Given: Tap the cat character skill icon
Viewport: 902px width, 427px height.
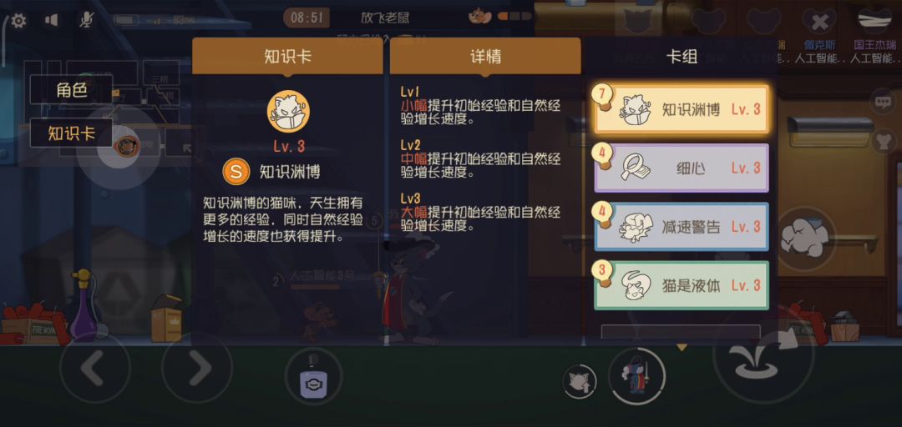Looking at the screenshot, I should (636, 377).
